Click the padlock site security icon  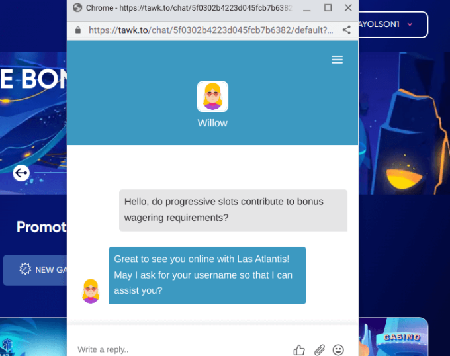click(78, 30)
